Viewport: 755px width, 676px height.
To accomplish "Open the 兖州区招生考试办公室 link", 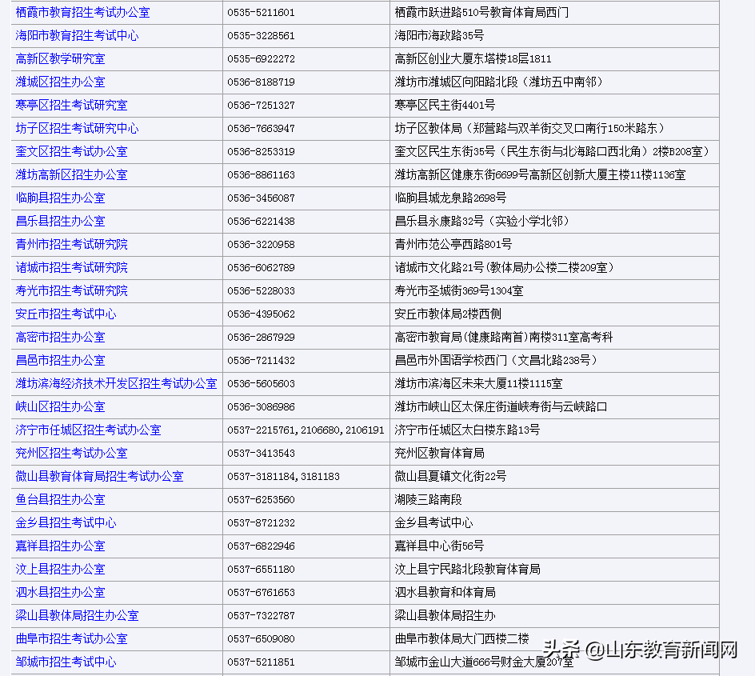I will 72,453.
